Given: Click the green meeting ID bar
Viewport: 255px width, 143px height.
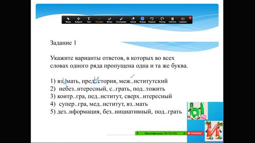Looking at the screenshot, I should pos(161,133).
